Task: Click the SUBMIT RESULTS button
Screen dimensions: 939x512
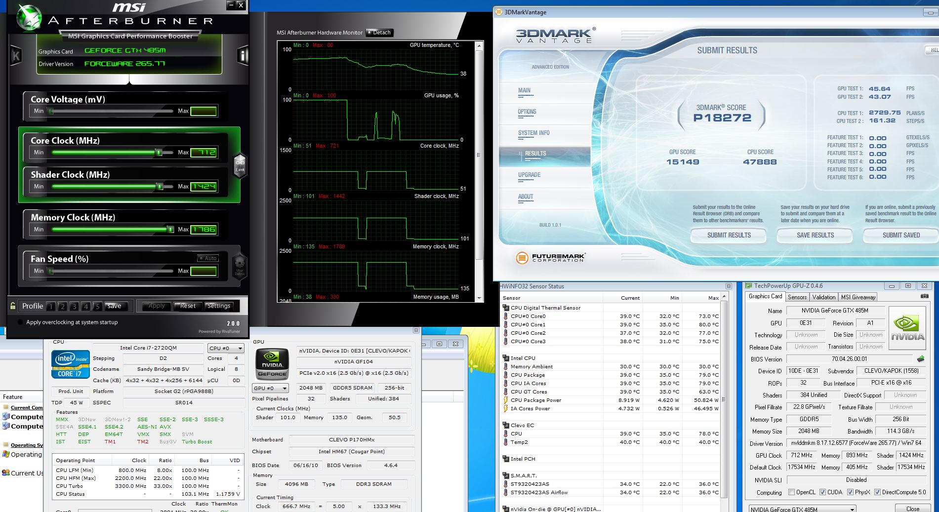Action: pyautogui.click(x=729, y=236)
